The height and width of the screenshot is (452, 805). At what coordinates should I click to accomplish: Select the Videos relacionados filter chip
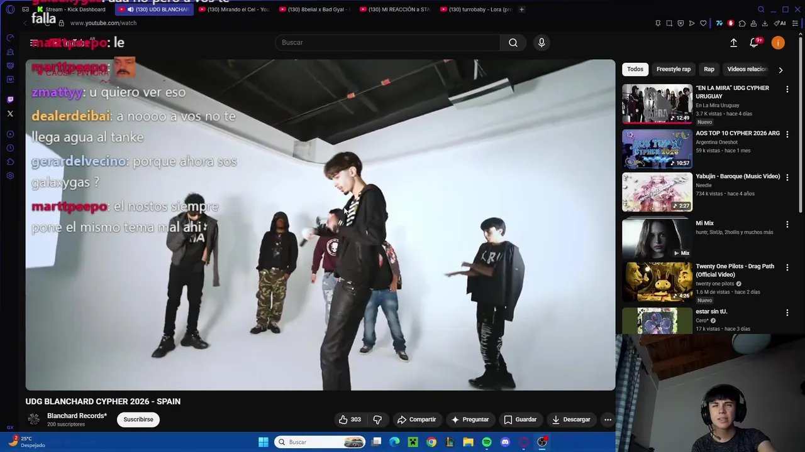(x=747, y=69)
